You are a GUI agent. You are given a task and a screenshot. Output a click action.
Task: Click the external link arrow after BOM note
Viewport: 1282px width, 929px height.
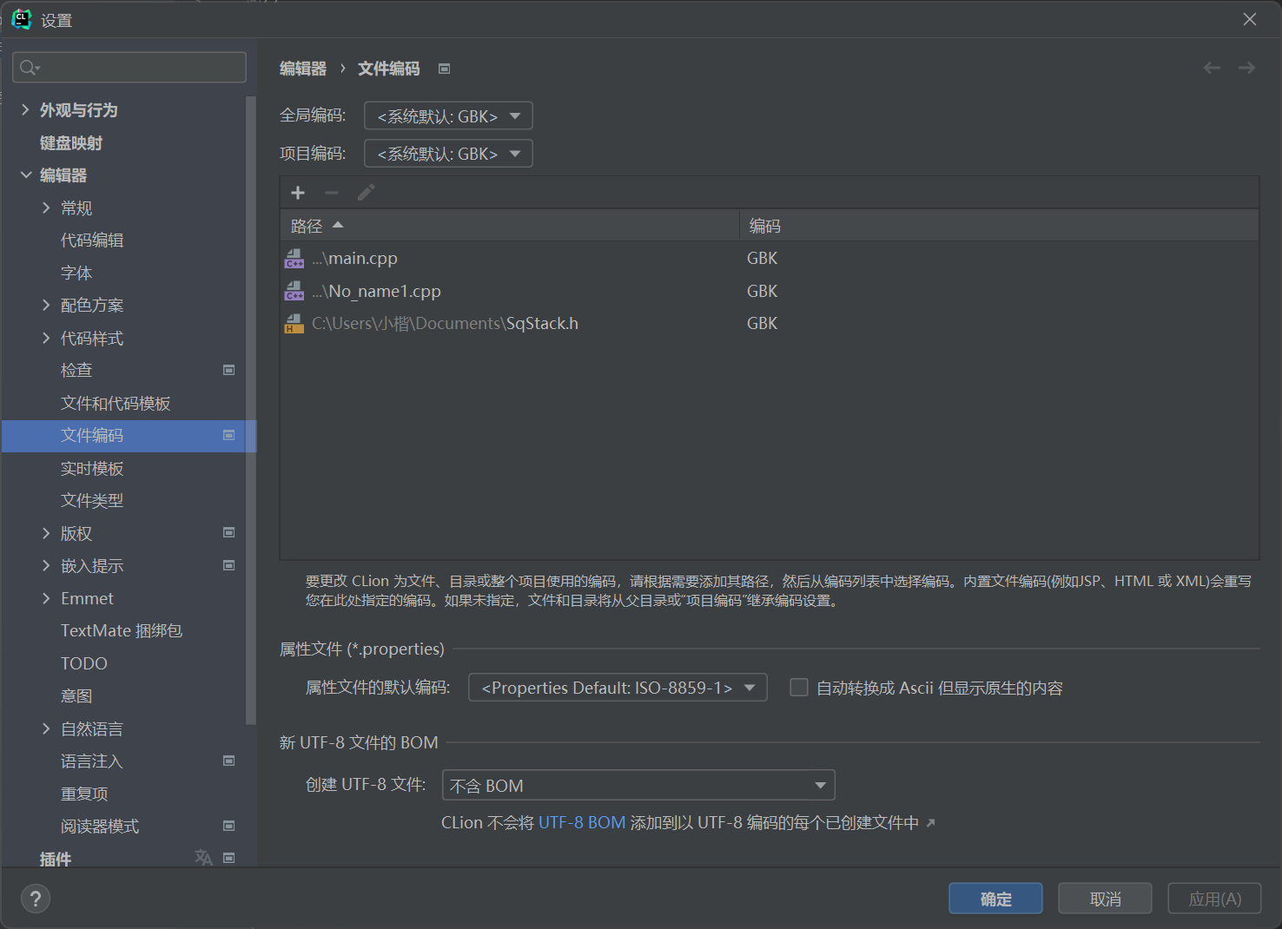[x=930, y=823]
